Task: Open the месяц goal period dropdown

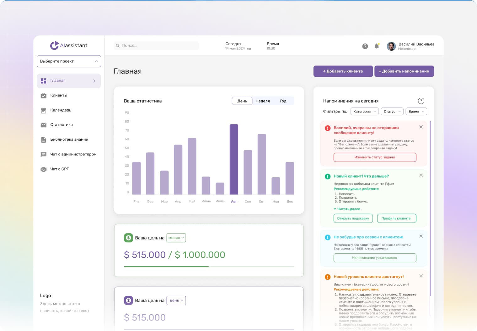Action: click(x=176, y=238)
